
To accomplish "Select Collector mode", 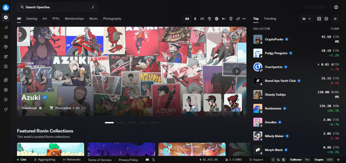I will click(x=296, y=160).
